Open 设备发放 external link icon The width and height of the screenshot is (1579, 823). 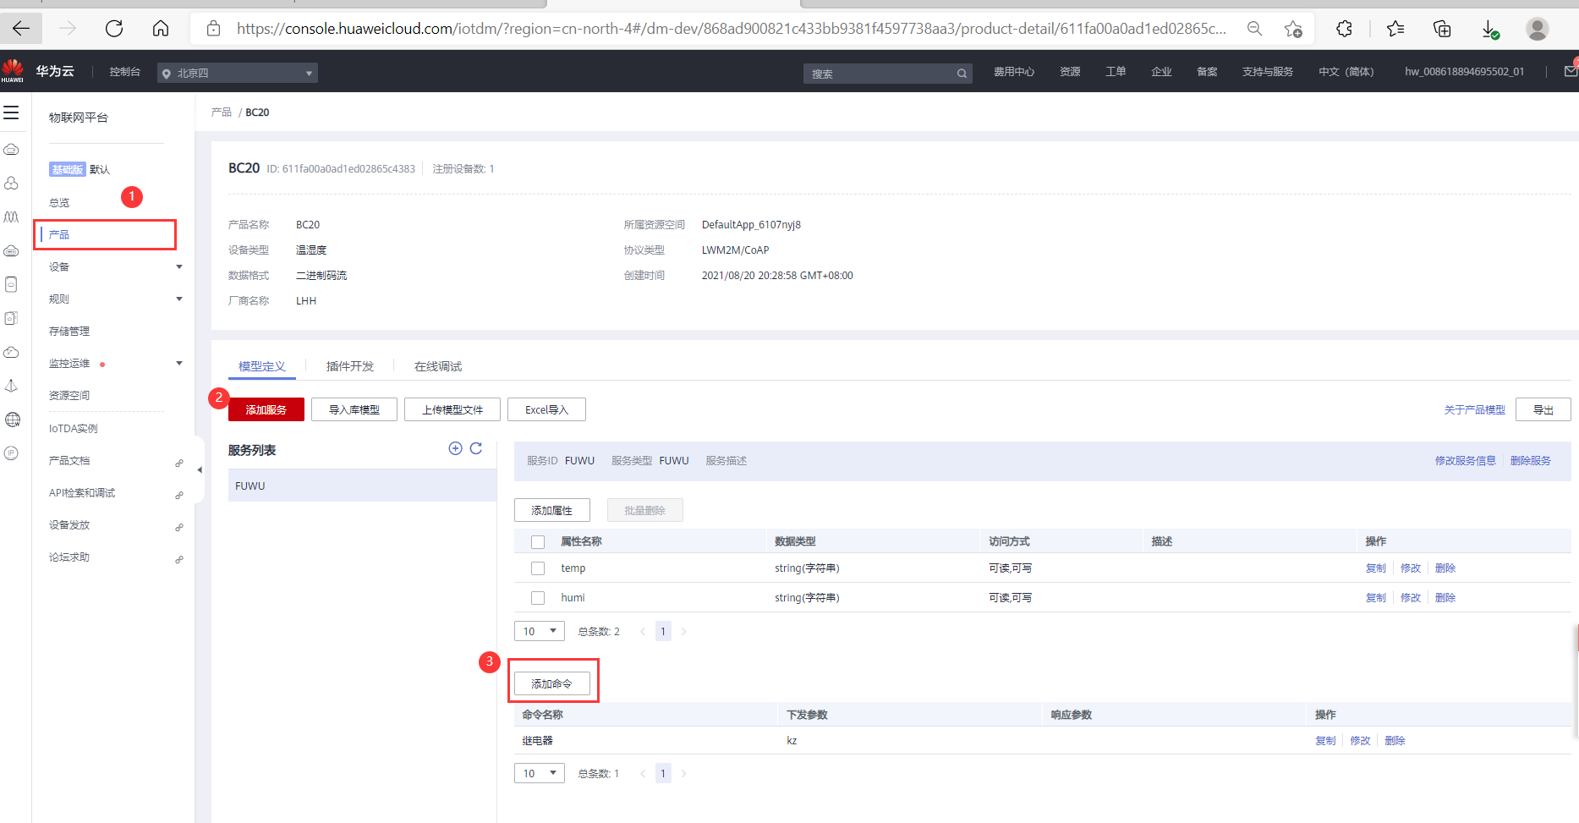[179, 527]
